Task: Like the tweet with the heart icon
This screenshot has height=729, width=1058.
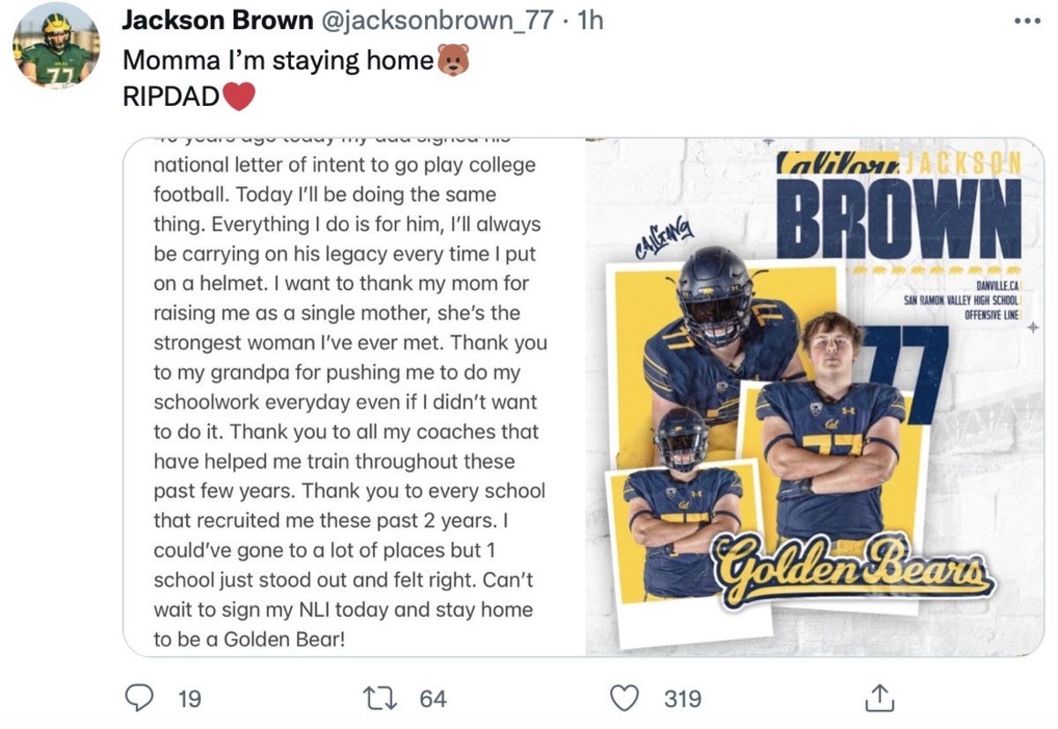Action: tap(625, 698)
